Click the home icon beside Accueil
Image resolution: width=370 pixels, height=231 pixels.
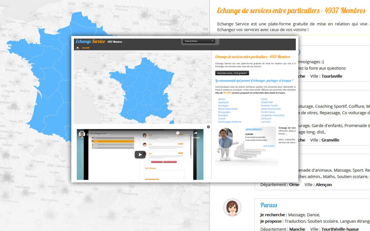click(x=78, y=47)
